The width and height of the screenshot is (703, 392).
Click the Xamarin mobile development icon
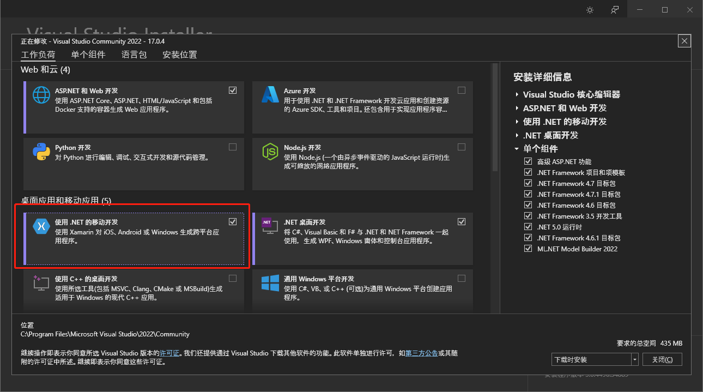point(41,226)
